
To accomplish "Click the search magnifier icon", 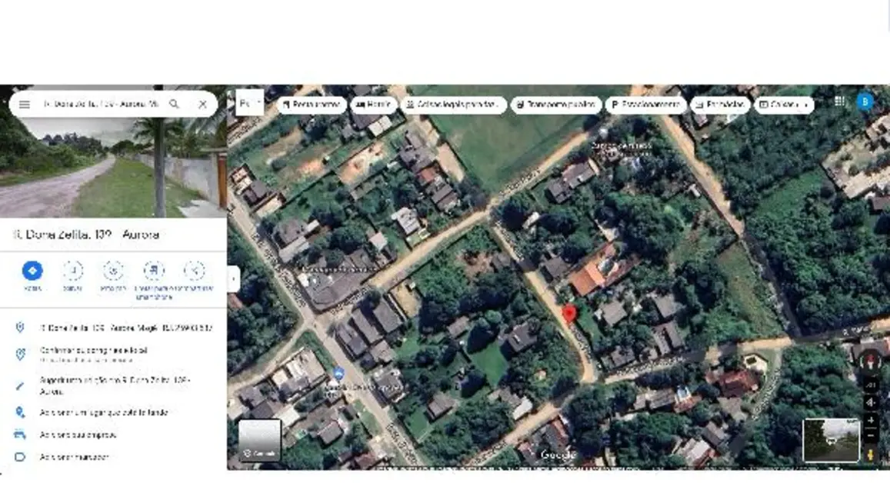I will click(175, 104).
